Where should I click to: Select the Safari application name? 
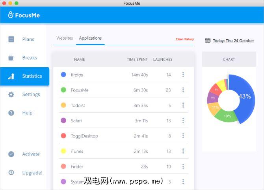coord(76,121)
